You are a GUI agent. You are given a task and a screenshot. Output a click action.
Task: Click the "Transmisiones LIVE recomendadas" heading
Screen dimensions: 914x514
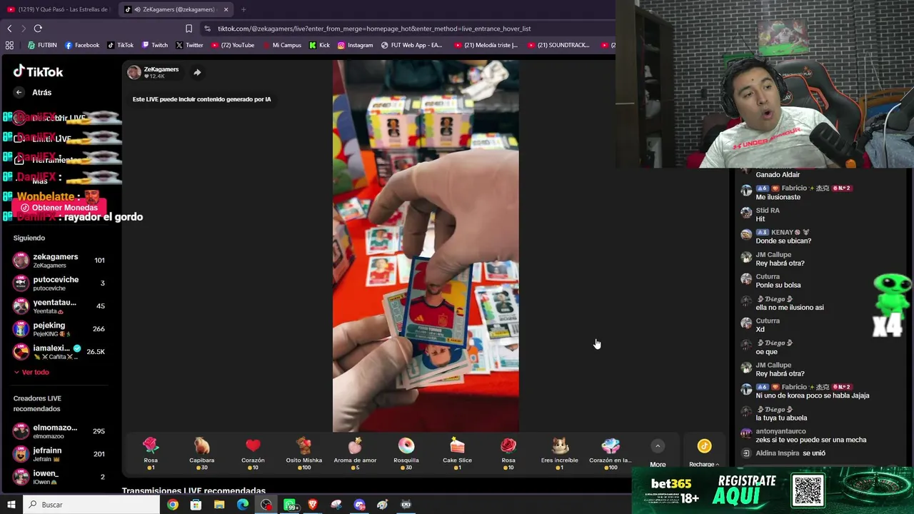[x=194, y=491]
